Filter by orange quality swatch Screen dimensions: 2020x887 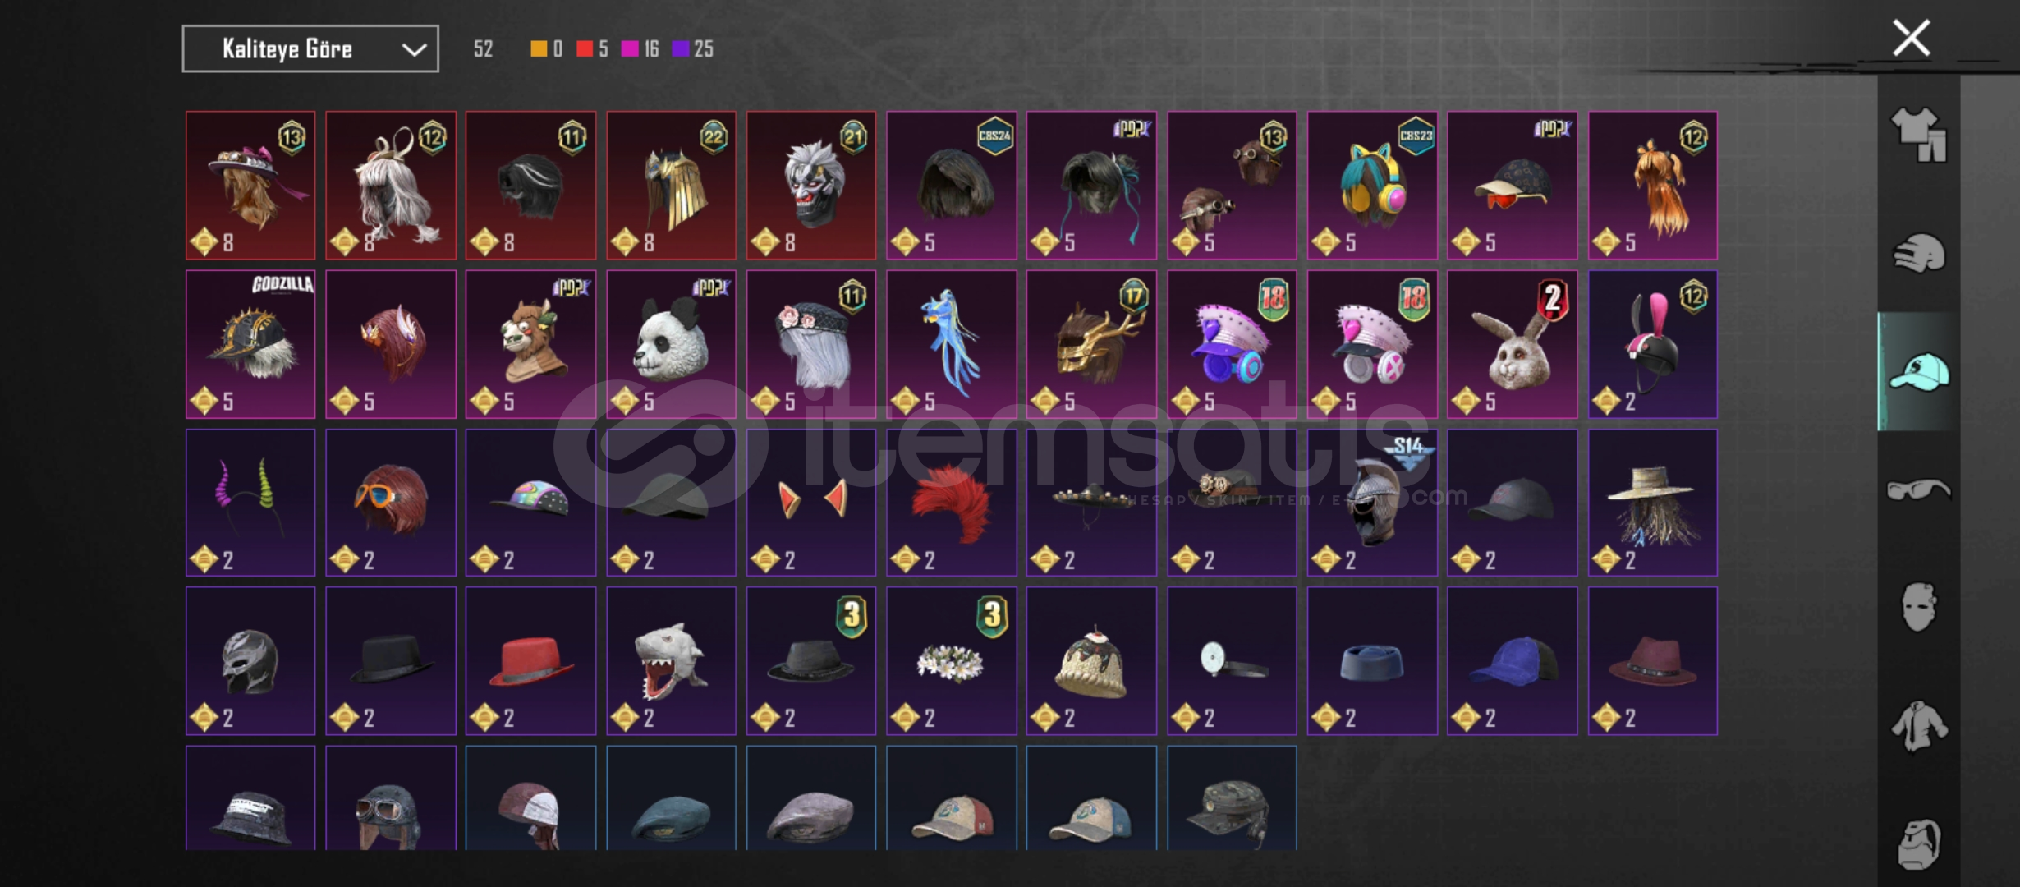pyautogui.click(x=547, y=49)
